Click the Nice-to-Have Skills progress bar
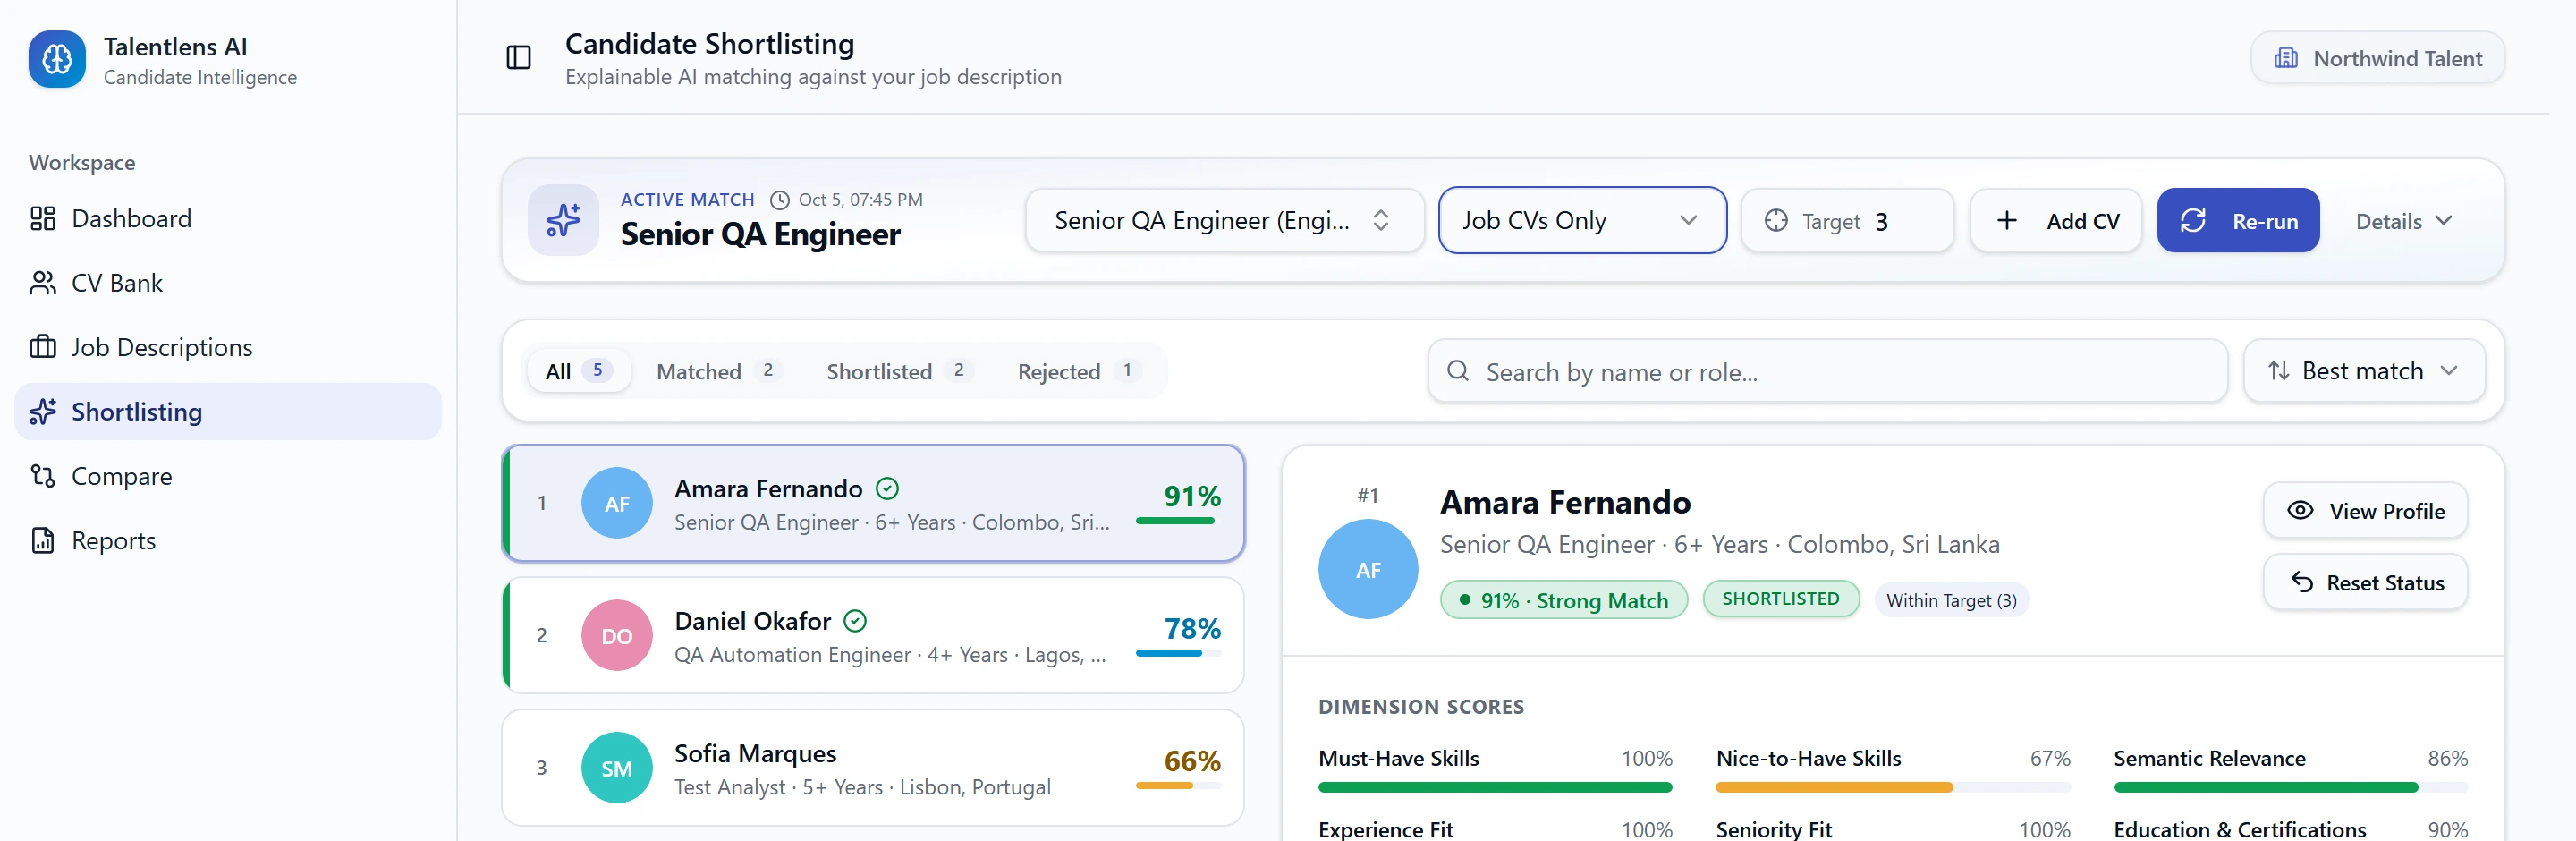The image size is (2576, 841). click(x=1893, y=787)
